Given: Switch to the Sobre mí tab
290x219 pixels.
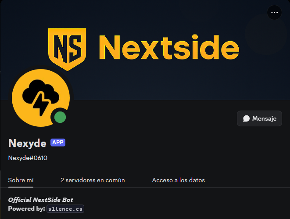Looking at the screenshot, I should [21, 180].
